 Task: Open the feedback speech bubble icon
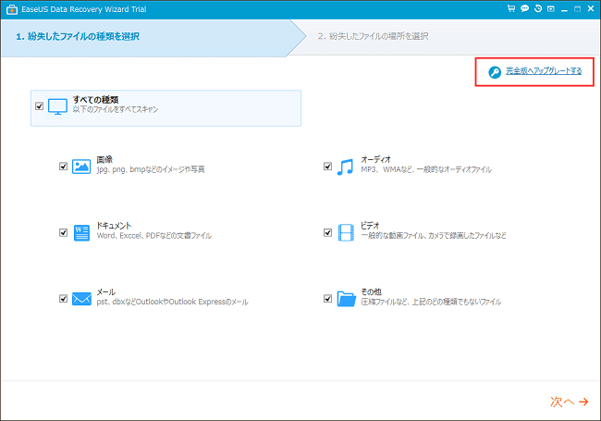coord(525,8)
